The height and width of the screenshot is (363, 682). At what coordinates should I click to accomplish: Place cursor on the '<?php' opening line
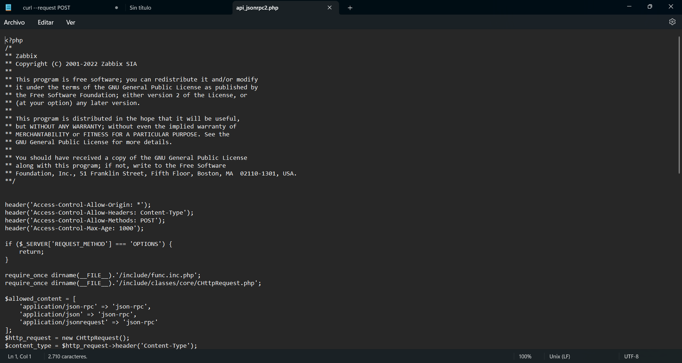14,40
